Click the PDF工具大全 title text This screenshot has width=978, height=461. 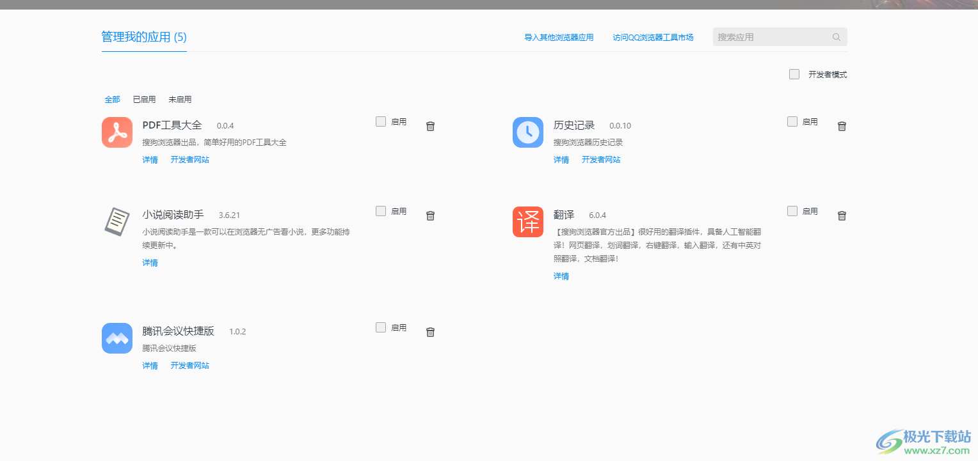pos(172,125)
